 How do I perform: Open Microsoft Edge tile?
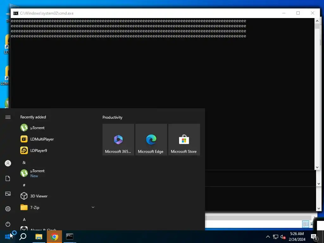151,140
